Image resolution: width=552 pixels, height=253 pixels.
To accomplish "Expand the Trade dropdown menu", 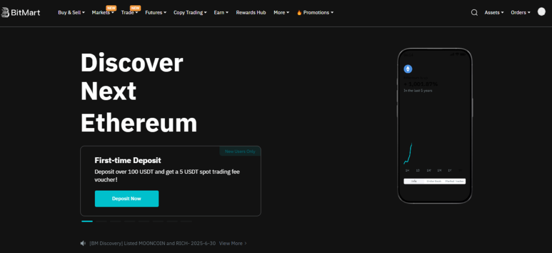I will pyautogui.click(x=129, y=13).
